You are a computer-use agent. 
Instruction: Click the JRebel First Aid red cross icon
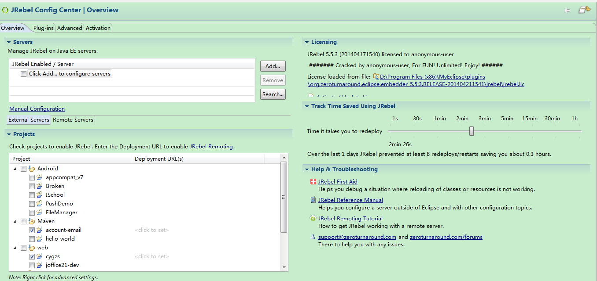[x=313, y=182]
